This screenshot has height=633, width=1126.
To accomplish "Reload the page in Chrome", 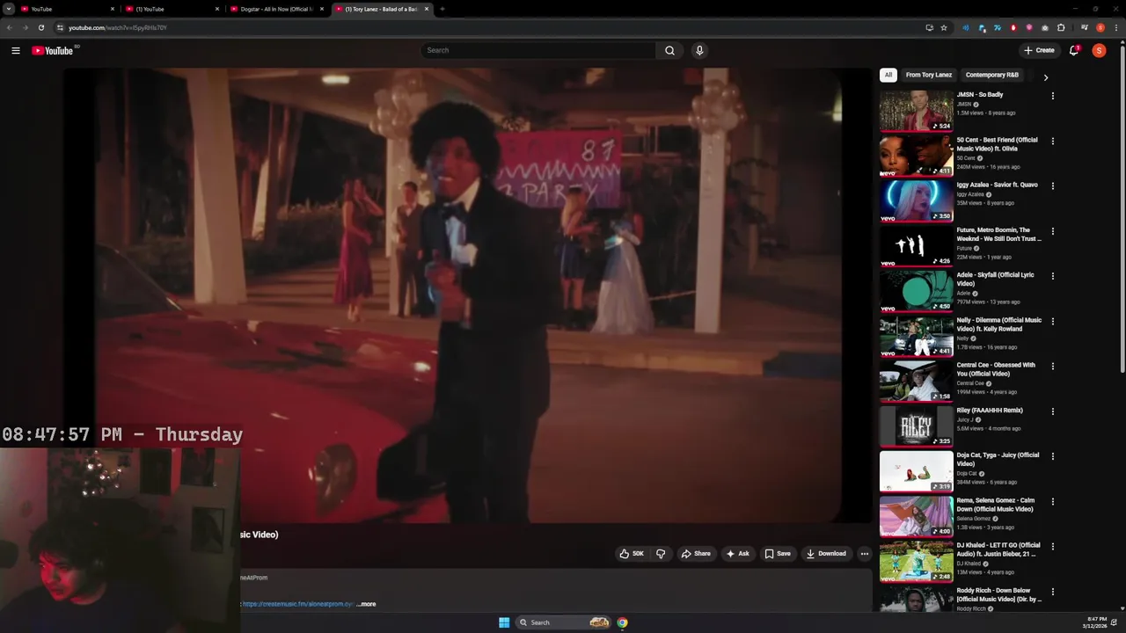I will point(40,27).
